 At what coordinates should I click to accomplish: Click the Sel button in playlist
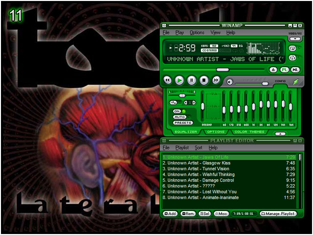coord(204,213)
